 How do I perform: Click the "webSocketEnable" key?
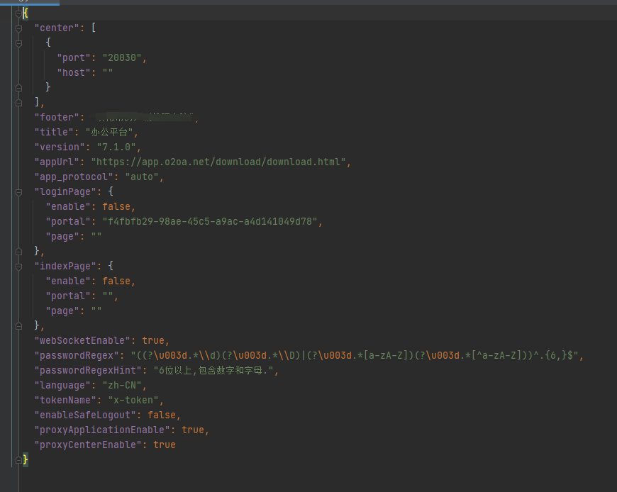point(82,340)
